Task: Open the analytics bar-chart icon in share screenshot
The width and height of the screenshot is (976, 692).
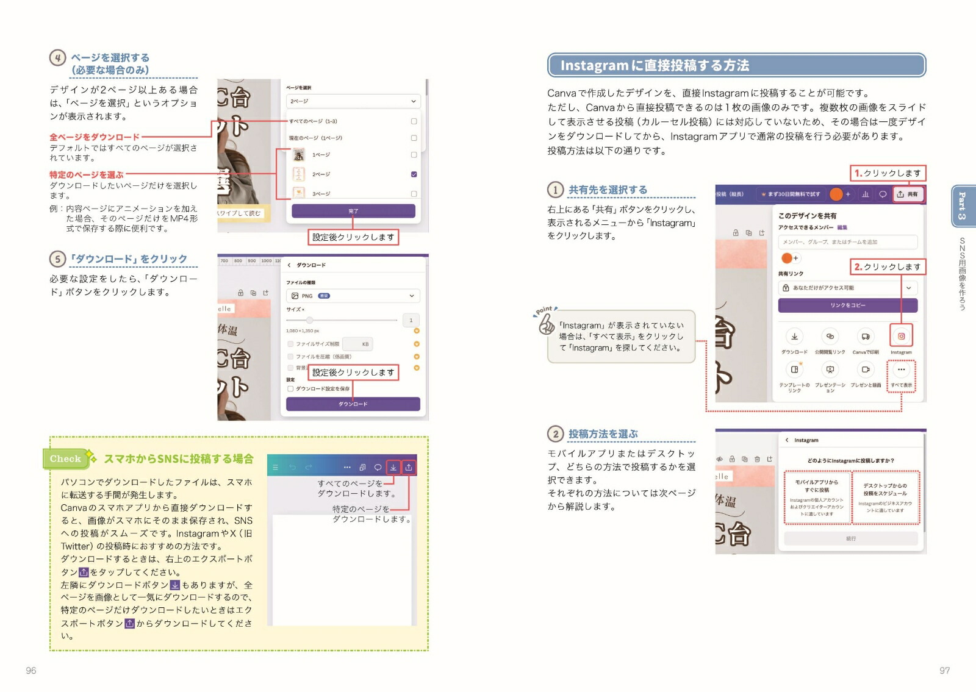Action: (865, 194)
